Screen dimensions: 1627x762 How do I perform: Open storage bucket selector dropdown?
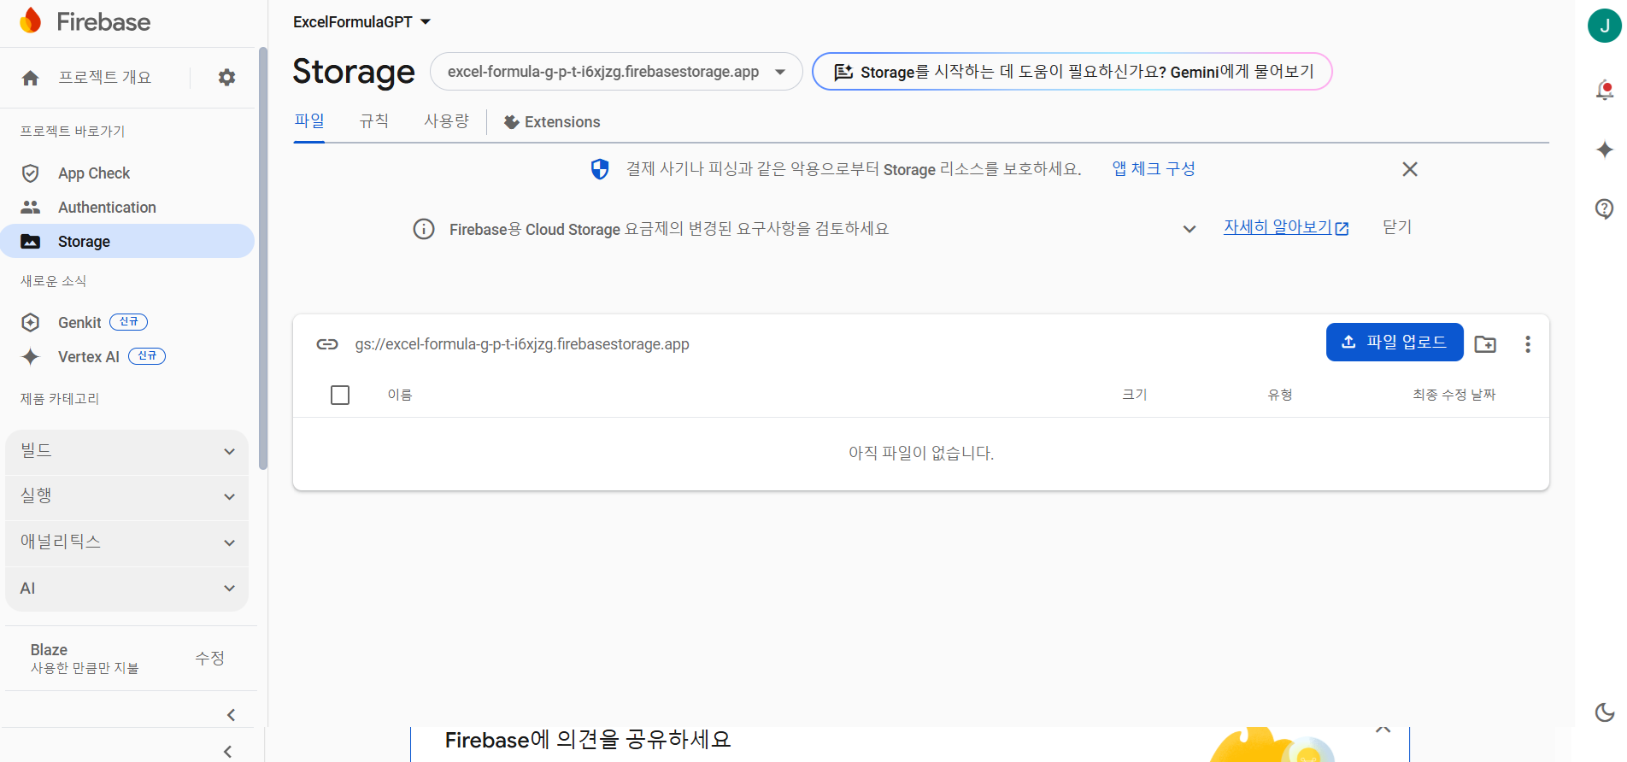pos(616,72)
